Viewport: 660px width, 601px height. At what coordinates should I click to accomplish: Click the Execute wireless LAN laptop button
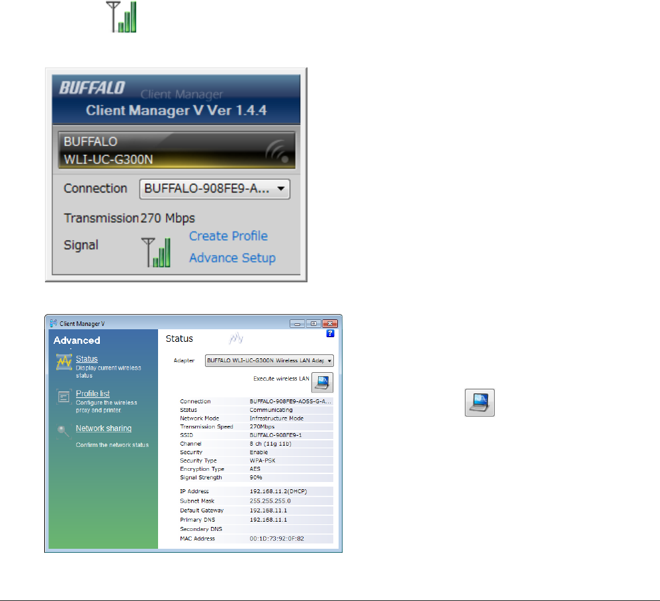(x=323, y=382)
